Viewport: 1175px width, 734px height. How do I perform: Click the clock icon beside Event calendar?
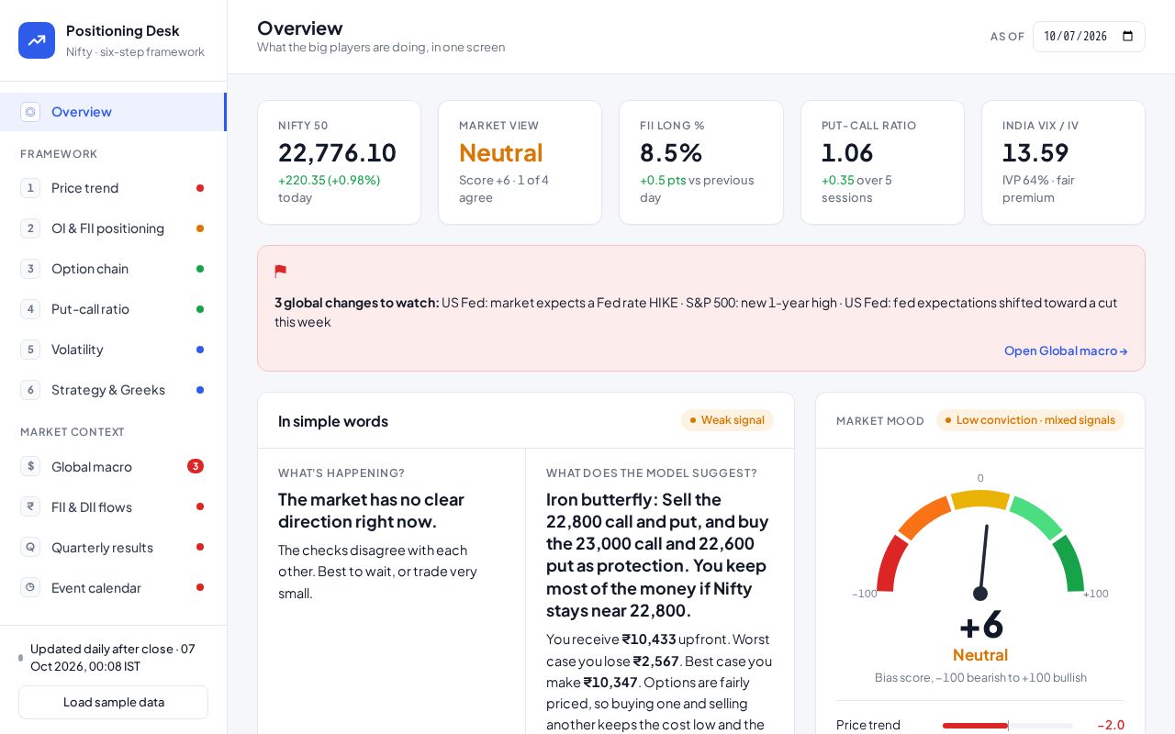tap(30, 587)
